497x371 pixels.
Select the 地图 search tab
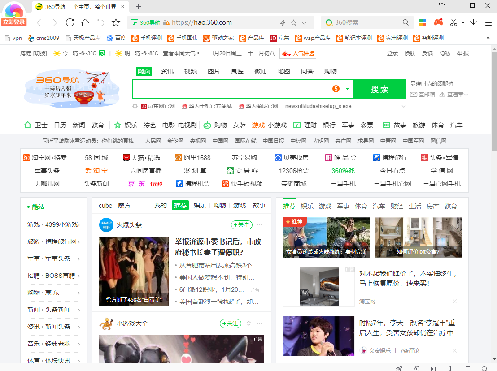(283, 71)
